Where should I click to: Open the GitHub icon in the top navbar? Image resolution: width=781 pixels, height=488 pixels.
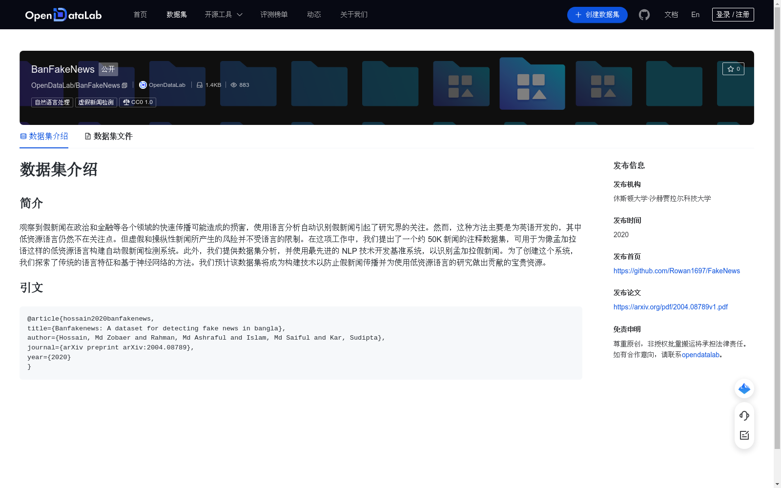point(644,15)
